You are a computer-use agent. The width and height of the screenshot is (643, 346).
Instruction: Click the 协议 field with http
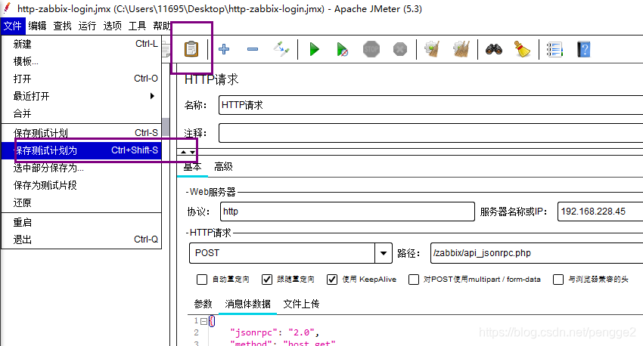point(347,212)
